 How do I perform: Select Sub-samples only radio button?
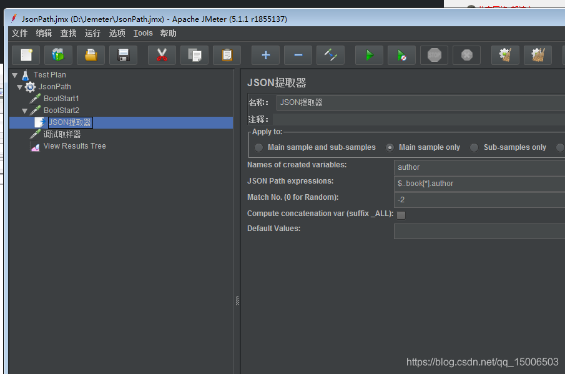[474, 147]
